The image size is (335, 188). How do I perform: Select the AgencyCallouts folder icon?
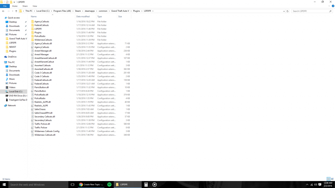[x=32, y=21]
